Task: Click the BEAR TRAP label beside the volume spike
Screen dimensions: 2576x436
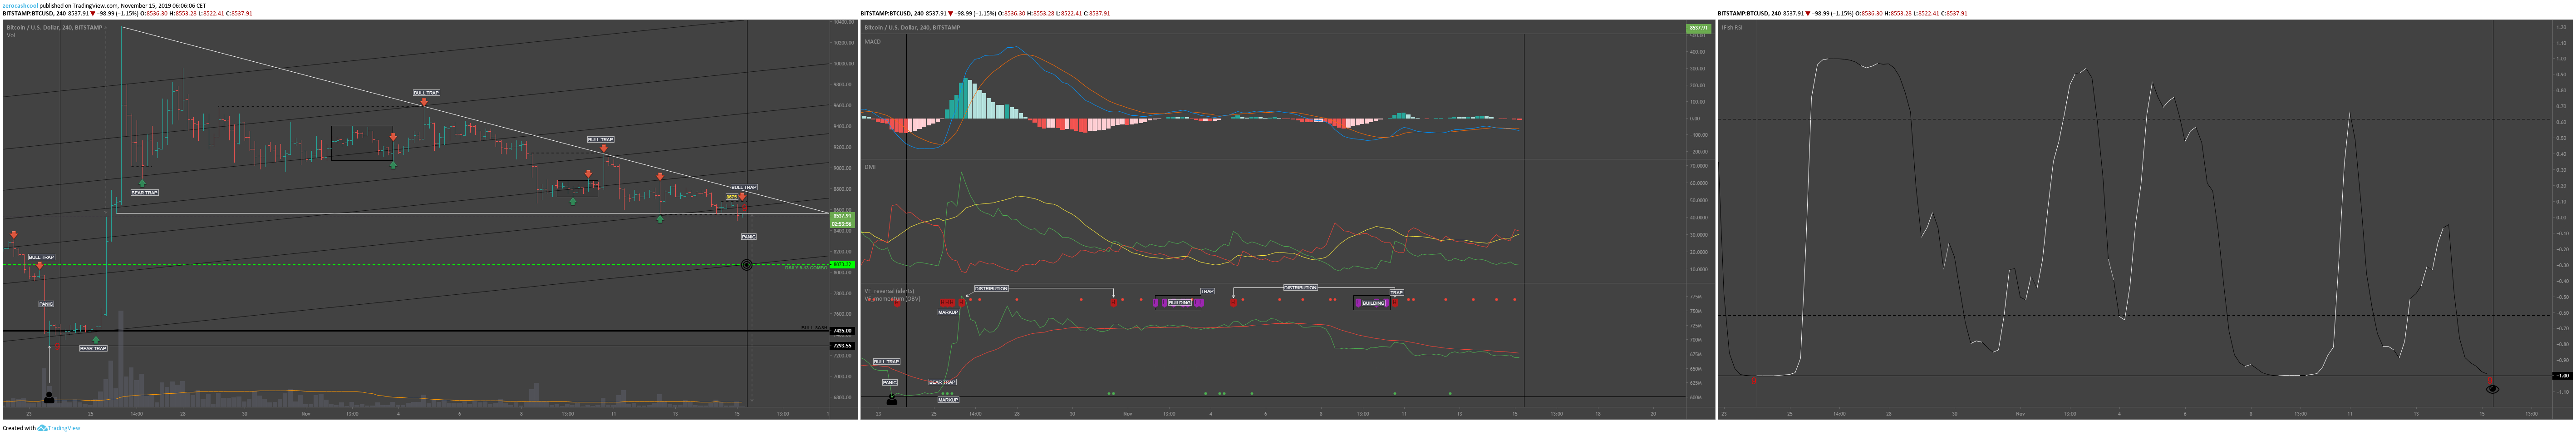Action: click(x=93, y=348)
